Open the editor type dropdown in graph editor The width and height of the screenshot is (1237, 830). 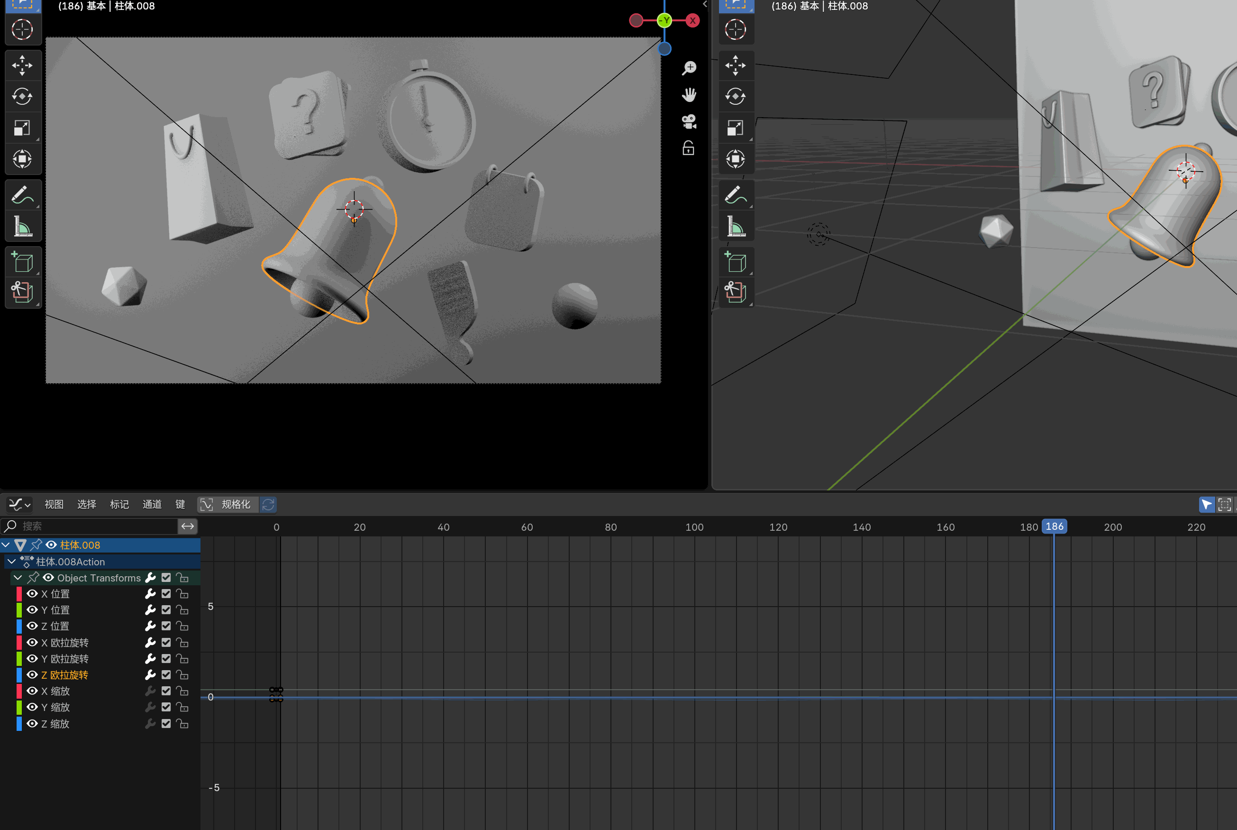tap(19, 505)
